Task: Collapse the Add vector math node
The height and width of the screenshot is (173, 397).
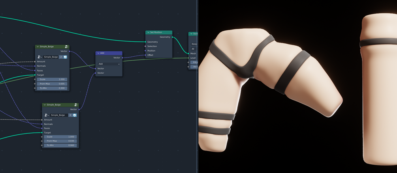Action: [x=98, y=53]
